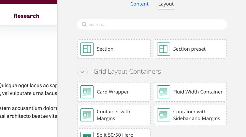The width and height of the screenshot is (246, 137).
Task: Select the Card Wrapper icon
Action: (87, 92)
